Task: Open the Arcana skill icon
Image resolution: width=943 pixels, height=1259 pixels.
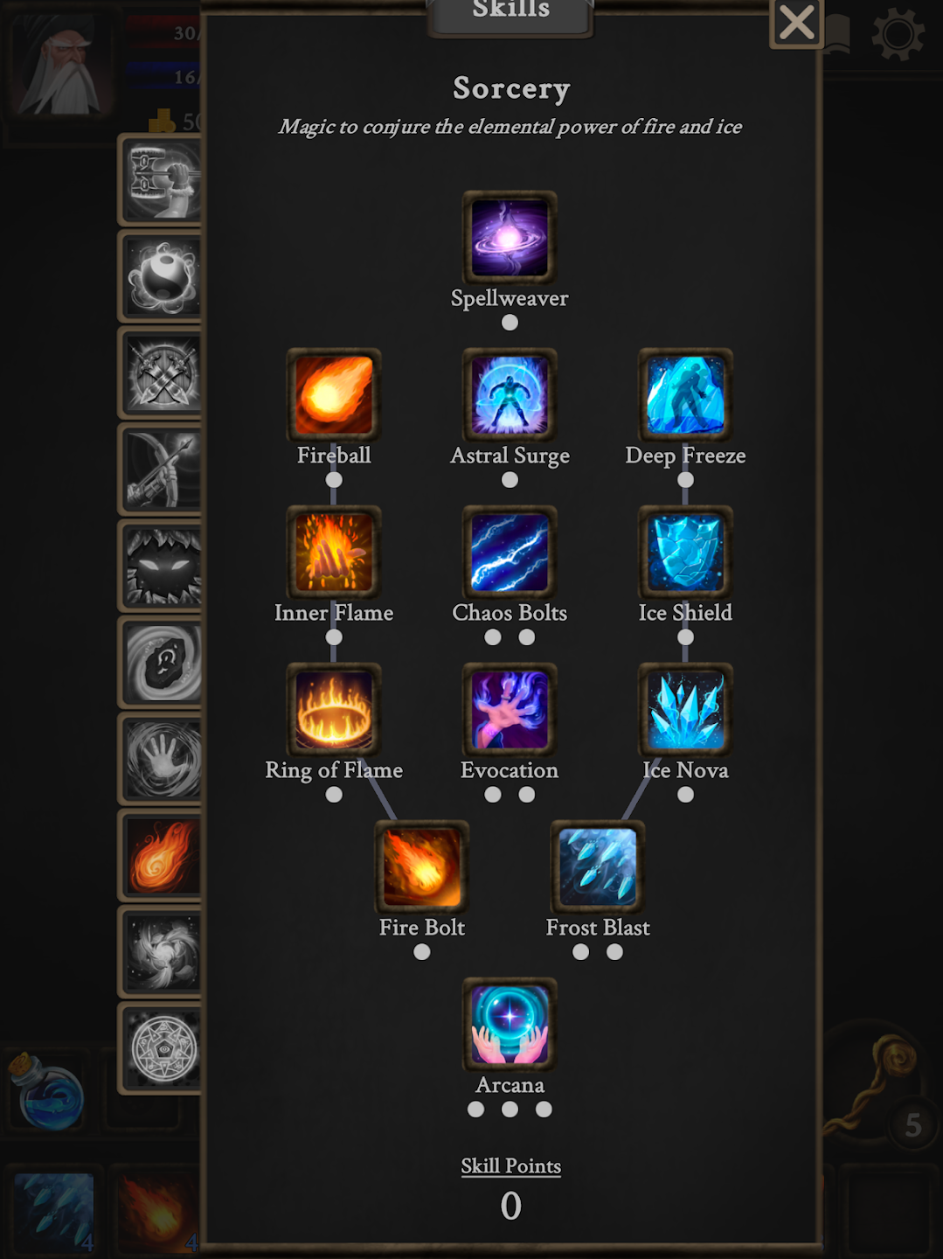Action: (510, 1024)
